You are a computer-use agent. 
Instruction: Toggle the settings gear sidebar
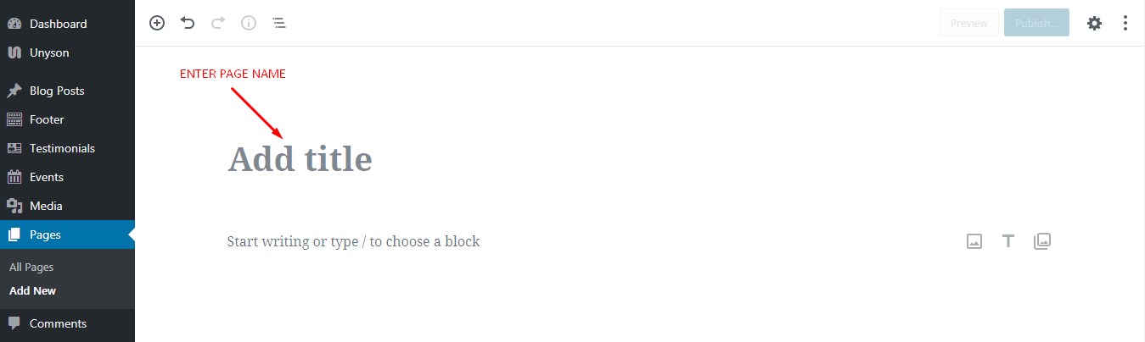pyautogui.click(x=1095, y=23)
